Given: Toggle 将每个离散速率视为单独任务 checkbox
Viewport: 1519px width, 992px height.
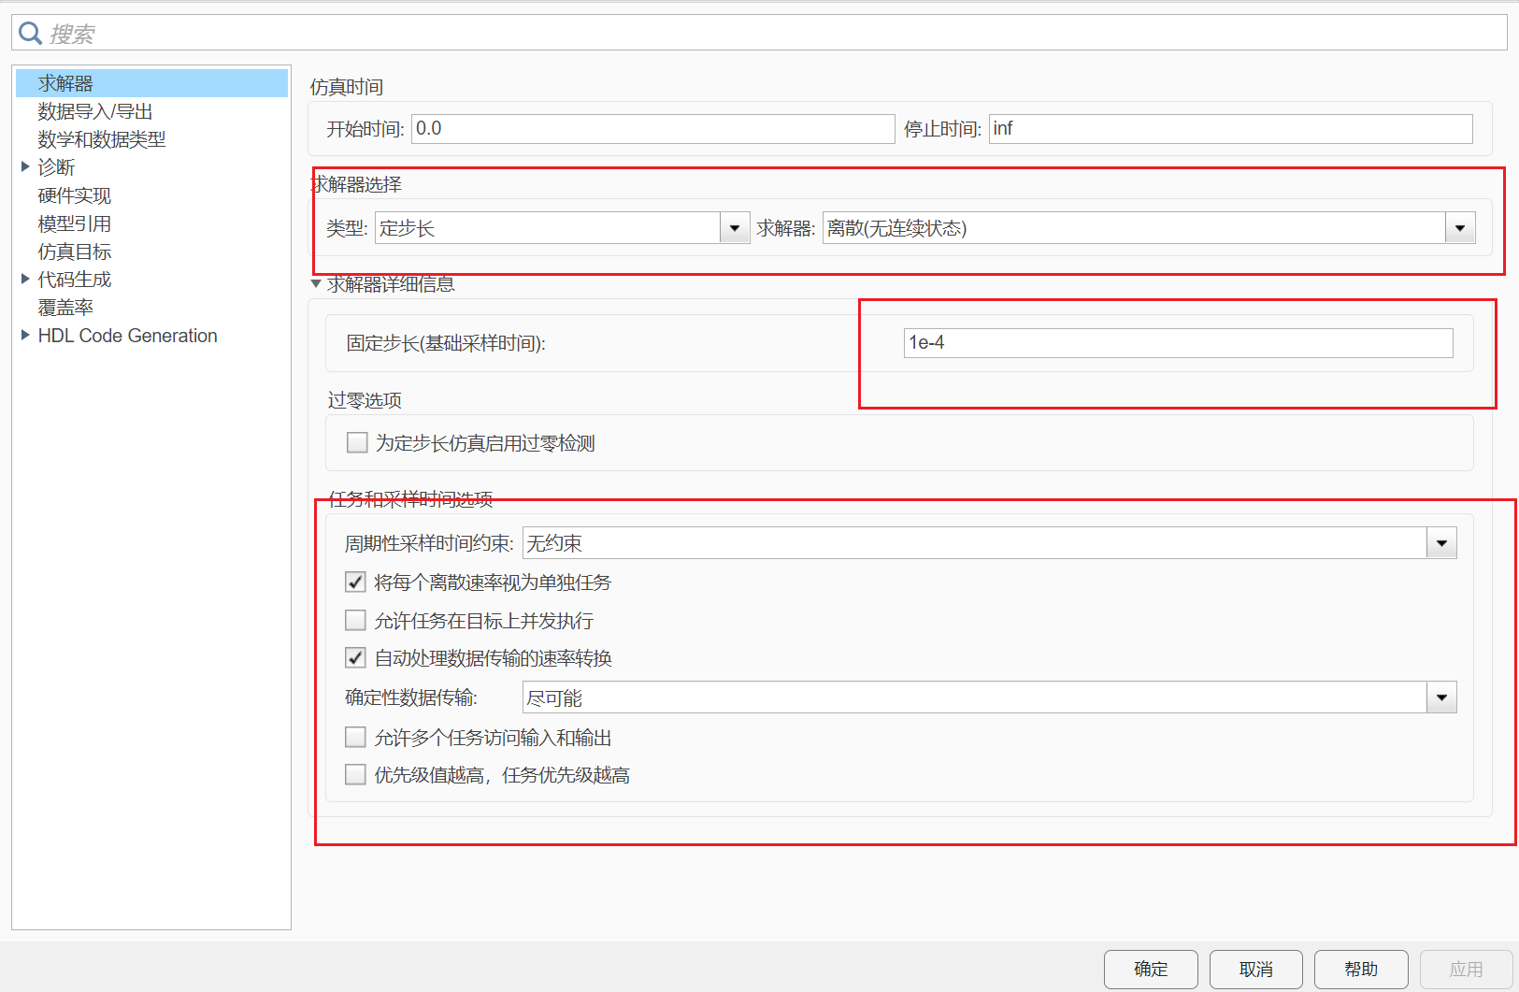Looking at the screenshot, I should (x=355, y=582).
